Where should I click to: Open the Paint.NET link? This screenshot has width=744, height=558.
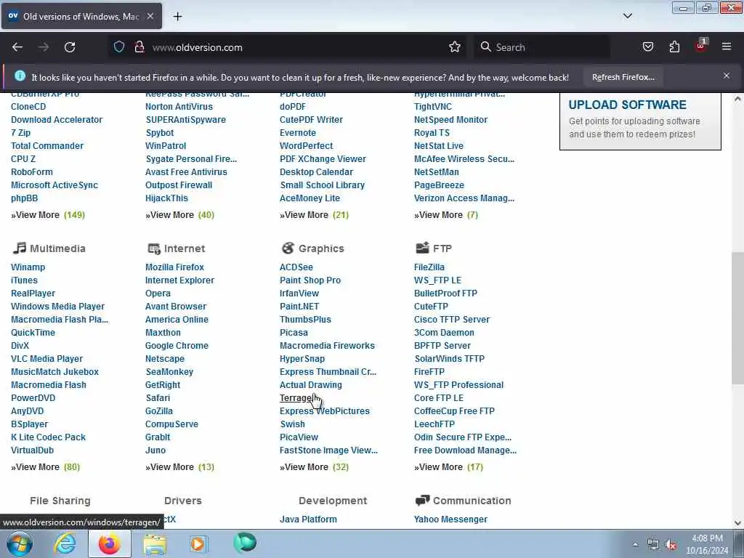299,307
